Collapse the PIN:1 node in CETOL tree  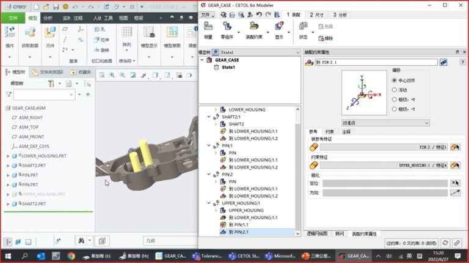tap(209, 146)
